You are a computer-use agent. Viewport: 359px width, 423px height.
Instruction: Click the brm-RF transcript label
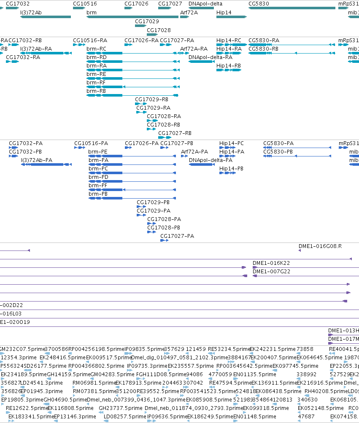(x=96, y=83)
